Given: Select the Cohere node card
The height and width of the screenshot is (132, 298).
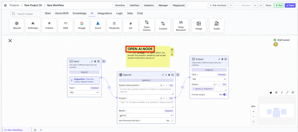Looking at the screenshot, I should 49,26.
